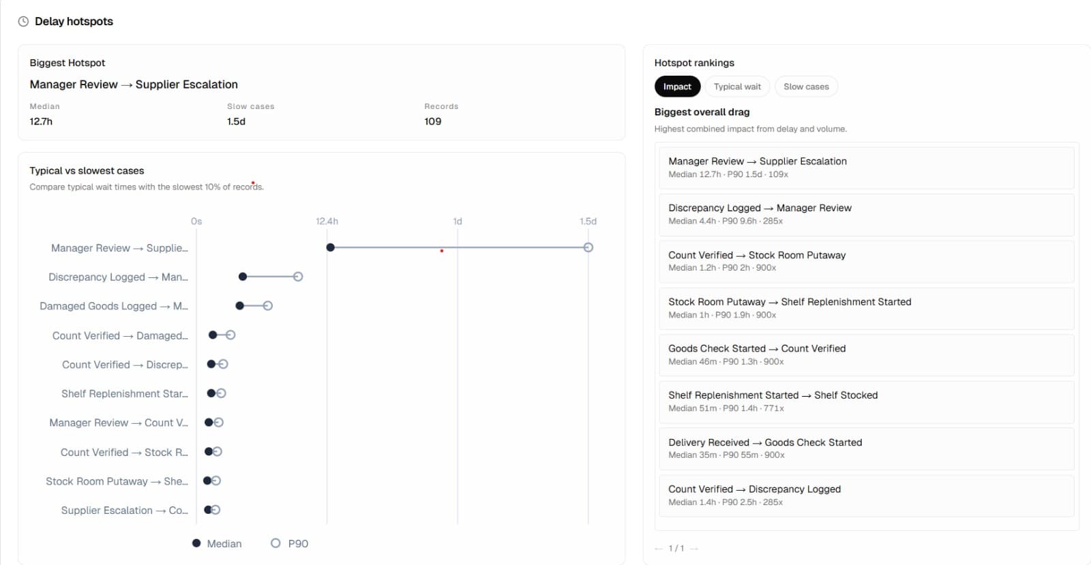This screenshot has height=565, width=1091.
Task: Select the Impact ranking tab
Action: [677, 87]
